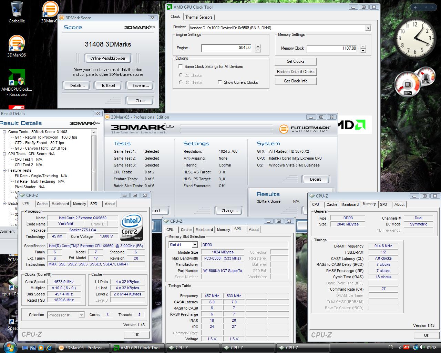Screen dimensions: 441x353
Task: Open the 3DMark05 desktop shortcut beside Corbeille
Action: (50, 12)
